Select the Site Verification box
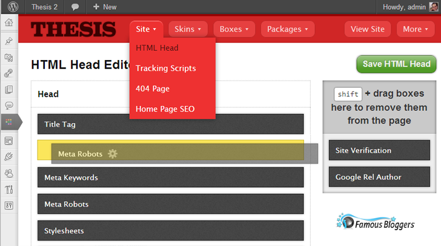Screen dimensions: 441x246 pos(379,150)
